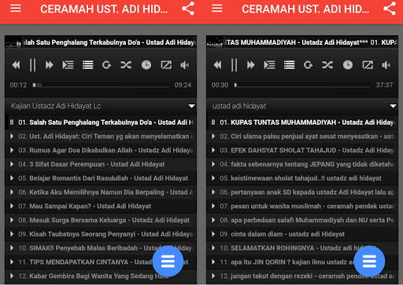The height and width of the screenshot is (285, 403).
Task: Rewind track in right player
Action: click(218, 64)
